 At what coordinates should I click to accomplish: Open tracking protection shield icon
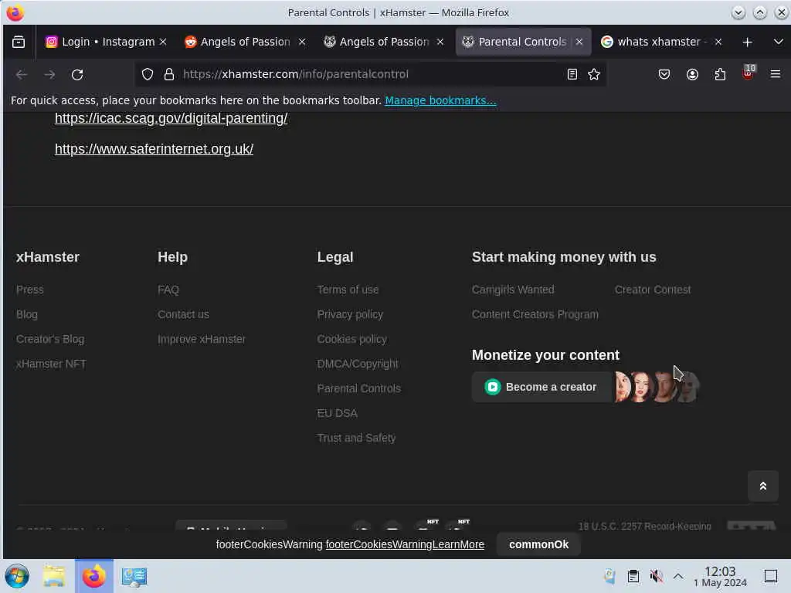tap(148, 75)
